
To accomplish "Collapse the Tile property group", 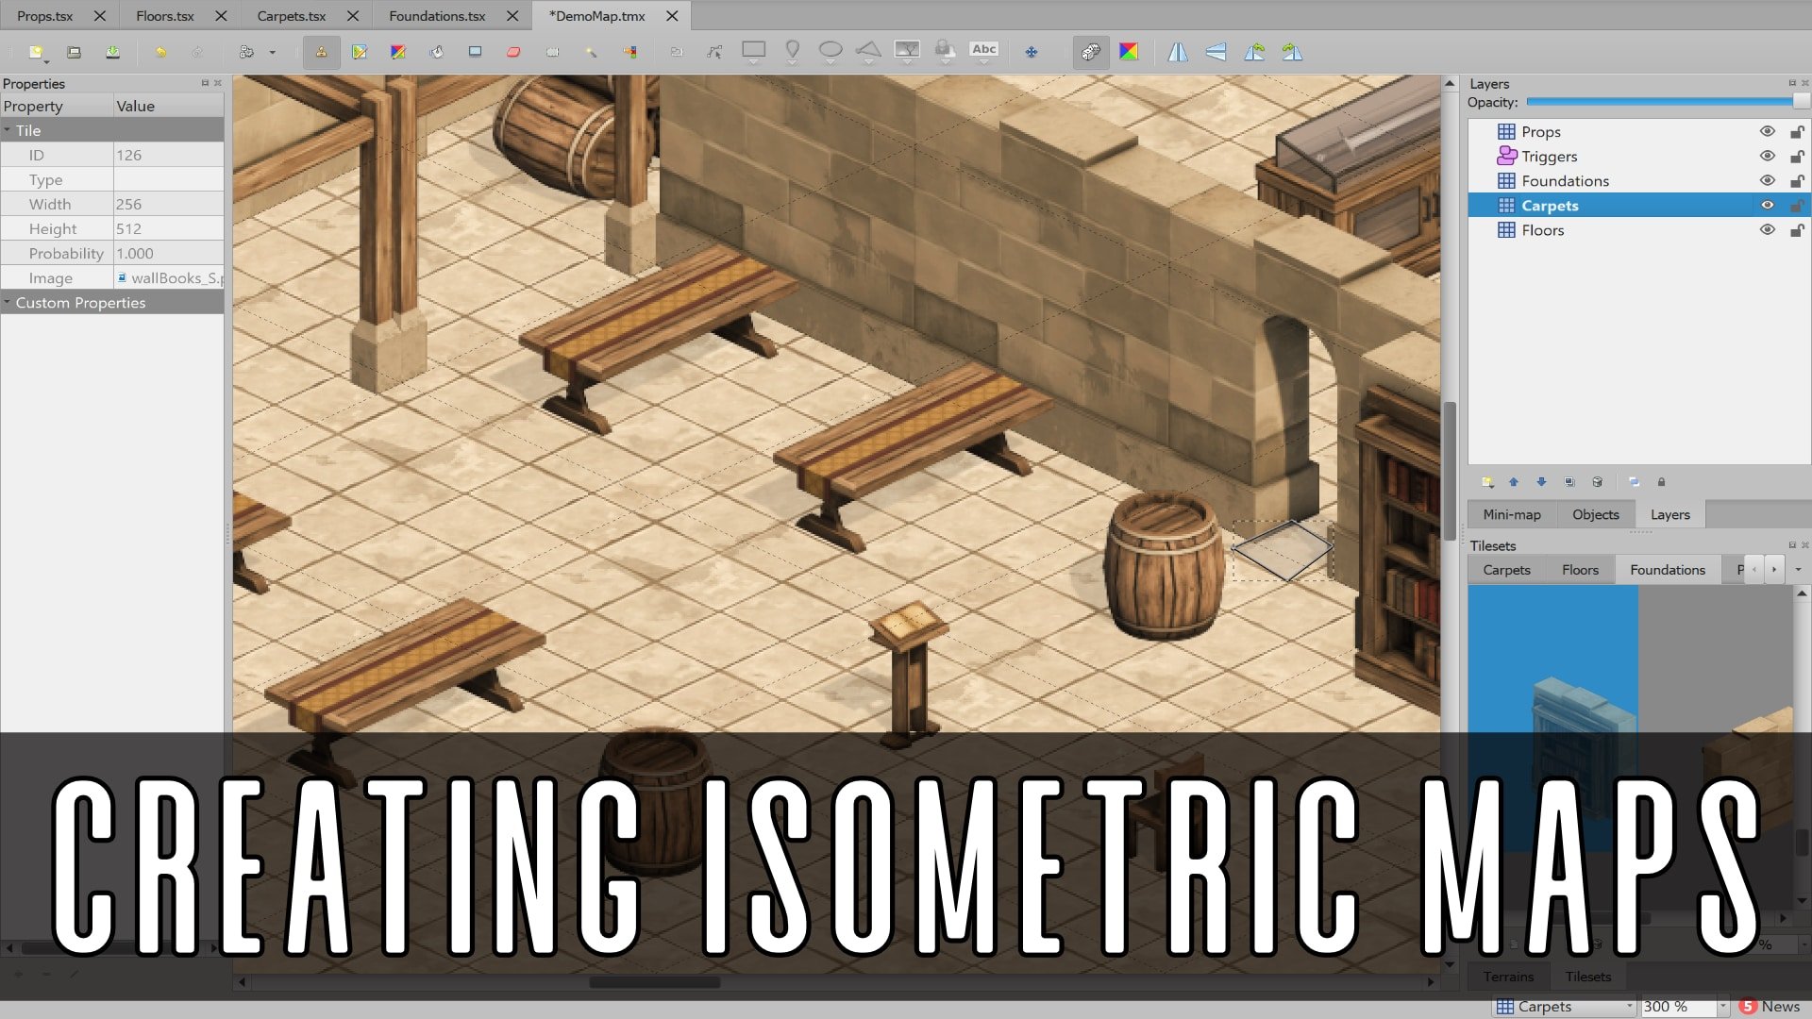I will point(8,131).
